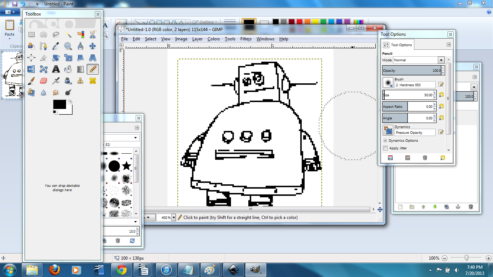Select the Ink tool
The image size is (493, 277).
click(x=68, y=81)
